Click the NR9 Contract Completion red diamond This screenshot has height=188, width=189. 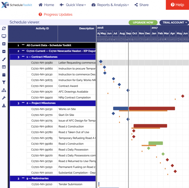183,96
